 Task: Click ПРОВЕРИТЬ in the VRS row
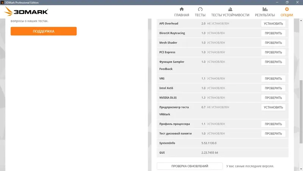point(273,79)
